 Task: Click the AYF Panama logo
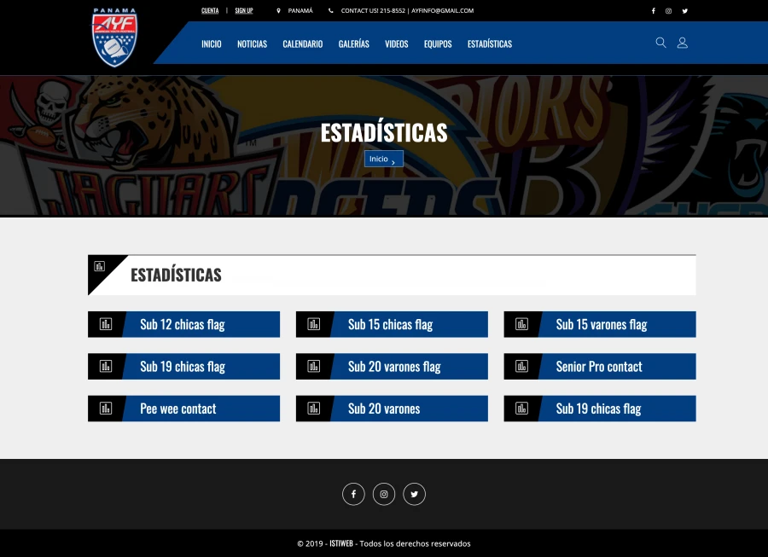pos(114,38)
